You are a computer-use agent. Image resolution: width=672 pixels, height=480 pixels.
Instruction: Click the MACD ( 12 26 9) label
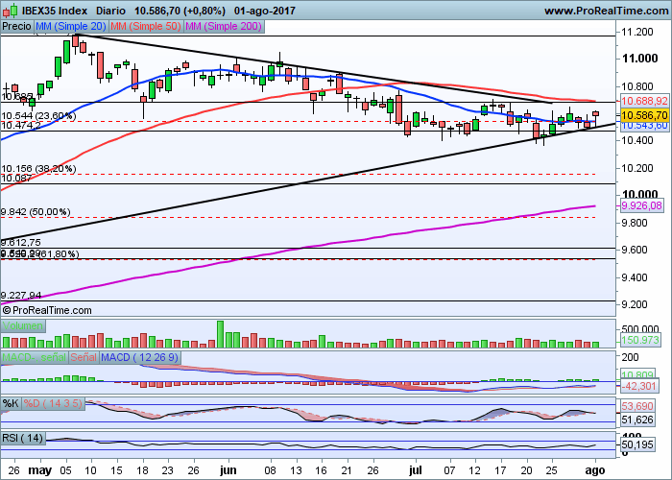pos(140,357)
